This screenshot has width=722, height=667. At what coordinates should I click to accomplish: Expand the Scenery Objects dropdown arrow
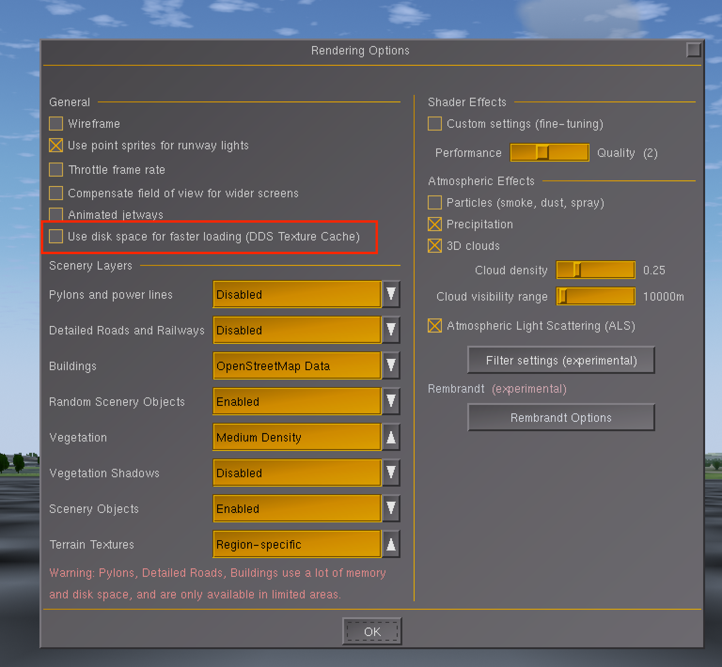point(391,509)
